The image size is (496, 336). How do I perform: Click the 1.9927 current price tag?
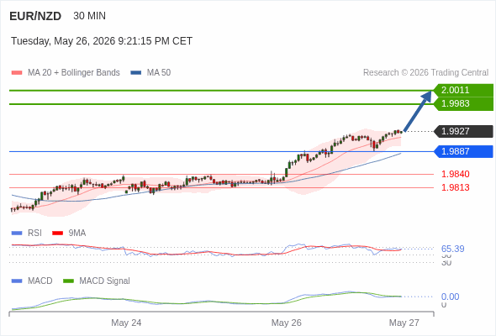(x=464, y=131)
